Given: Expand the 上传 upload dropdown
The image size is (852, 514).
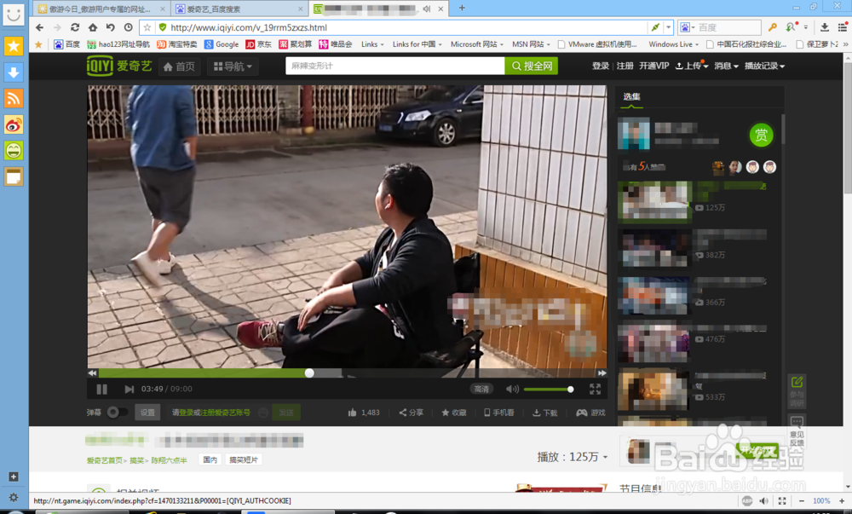Looking at the screenshot, I should pyautogui.click(x=691, y=66).
